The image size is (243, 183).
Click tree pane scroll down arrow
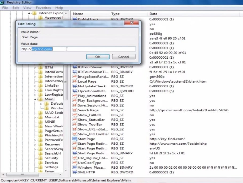click(x=66, y=170)
